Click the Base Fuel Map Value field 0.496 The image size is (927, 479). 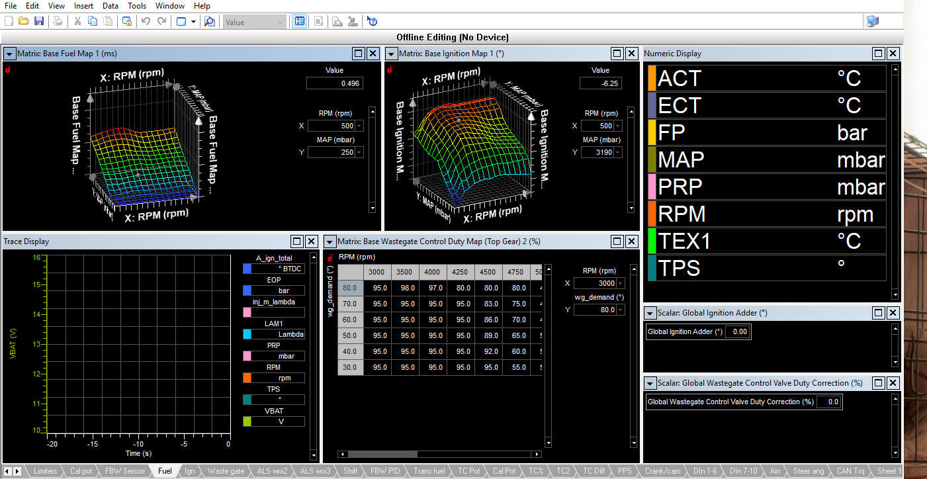pyautogui.click(x=335, y=83)
